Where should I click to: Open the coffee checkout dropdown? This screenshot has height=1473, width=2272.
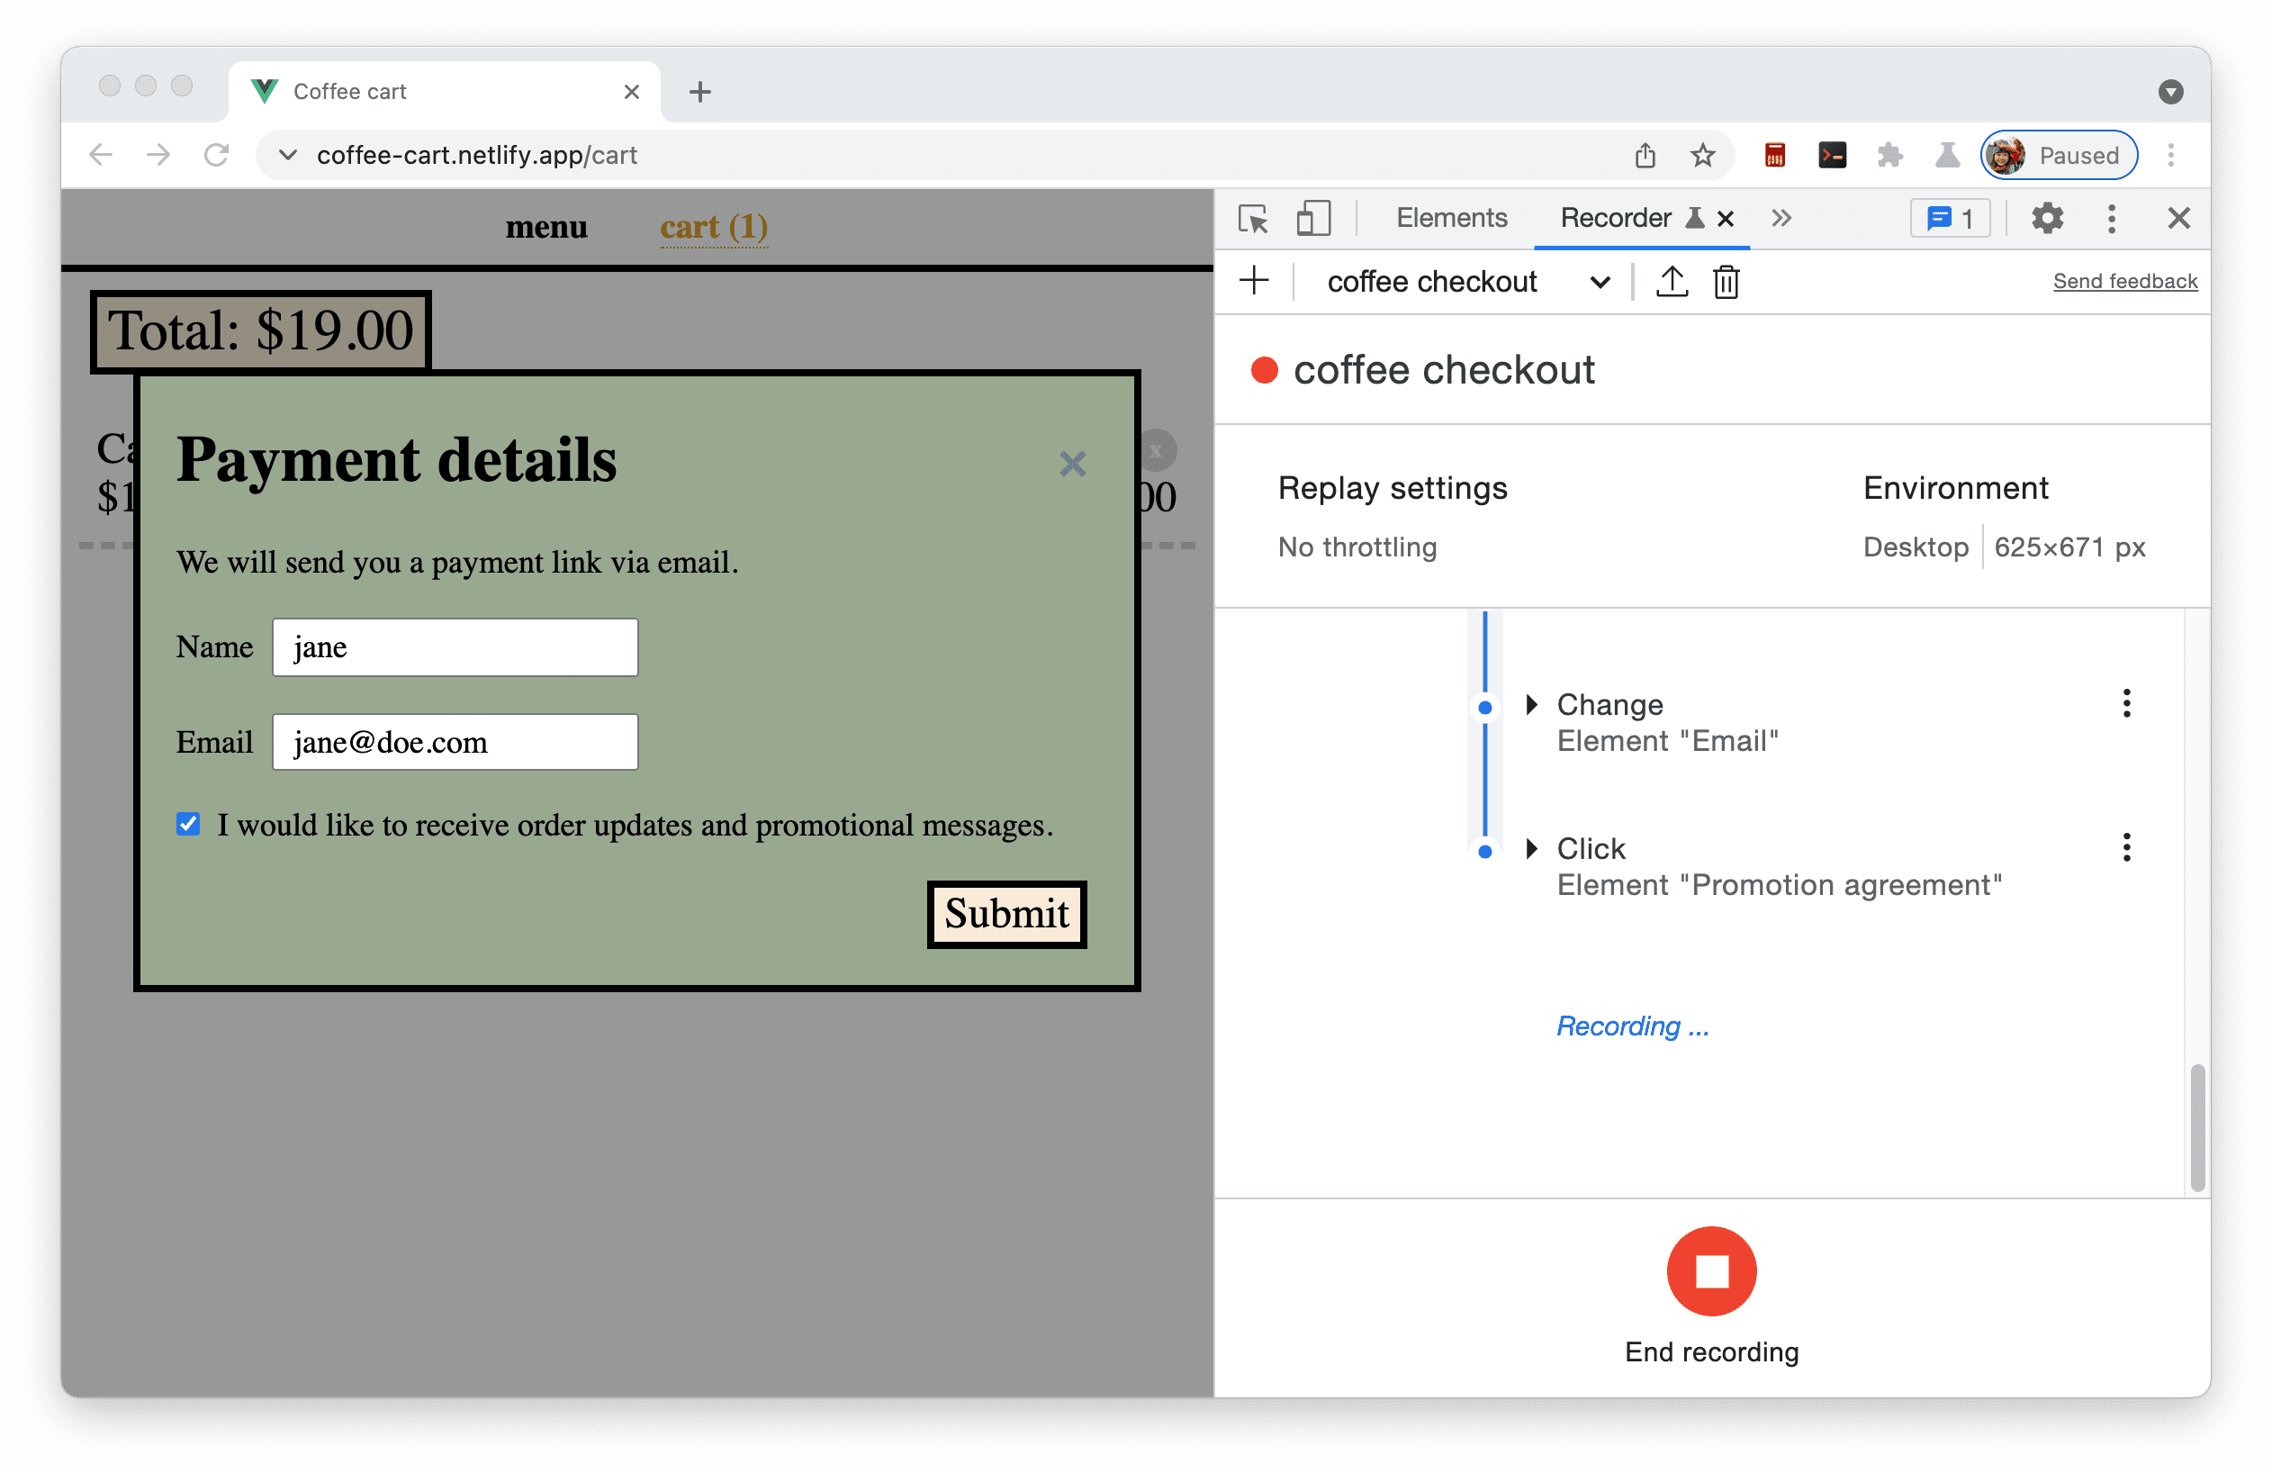pos(1598,280)
